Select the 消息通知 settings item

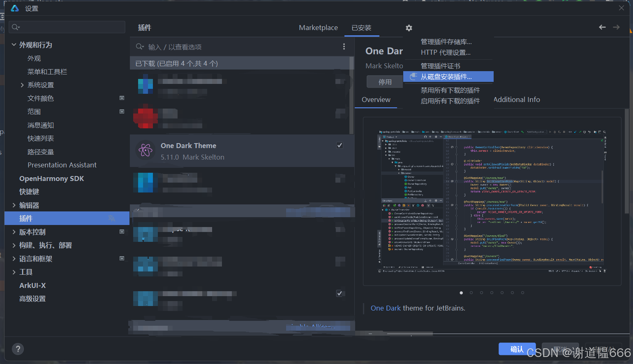click(x=40, y=125)
